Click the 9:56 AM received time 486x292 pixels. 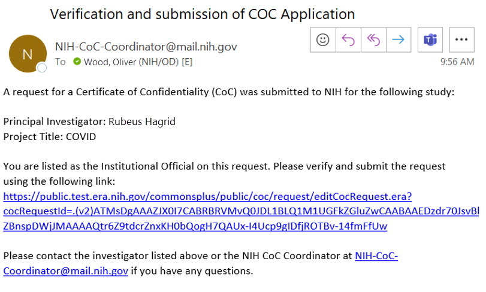point(457,62)
